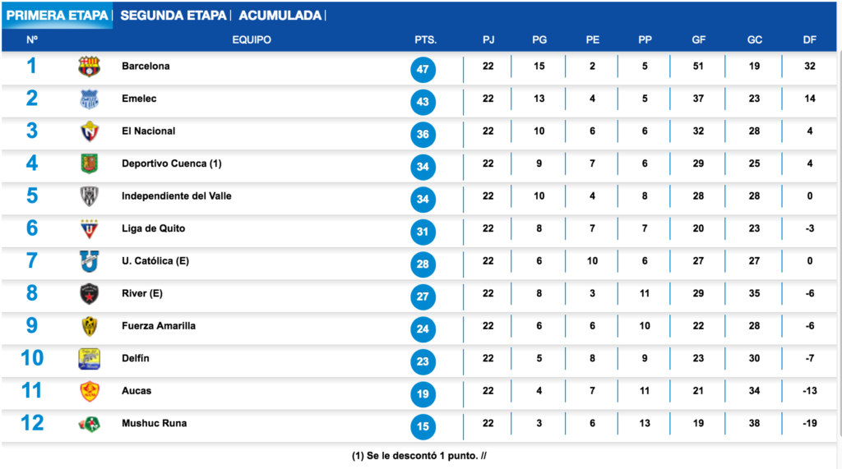The width and height of the screenshot is (842, 469).
Task: Click the U. Católica (E) team name
Action: tap(155, 261)
